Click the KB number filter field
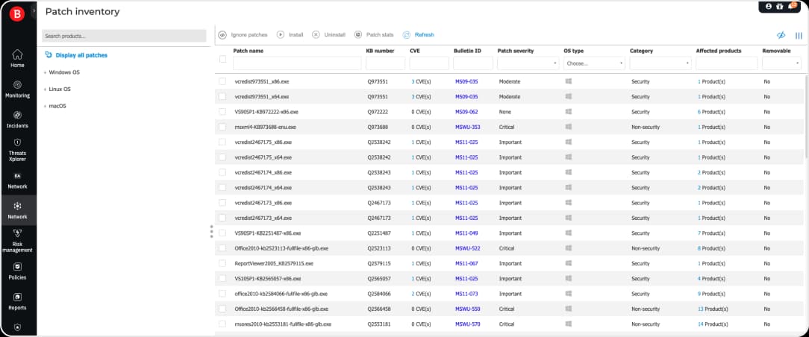The height and width of the screenshot is (337, 809). [385, 63]
